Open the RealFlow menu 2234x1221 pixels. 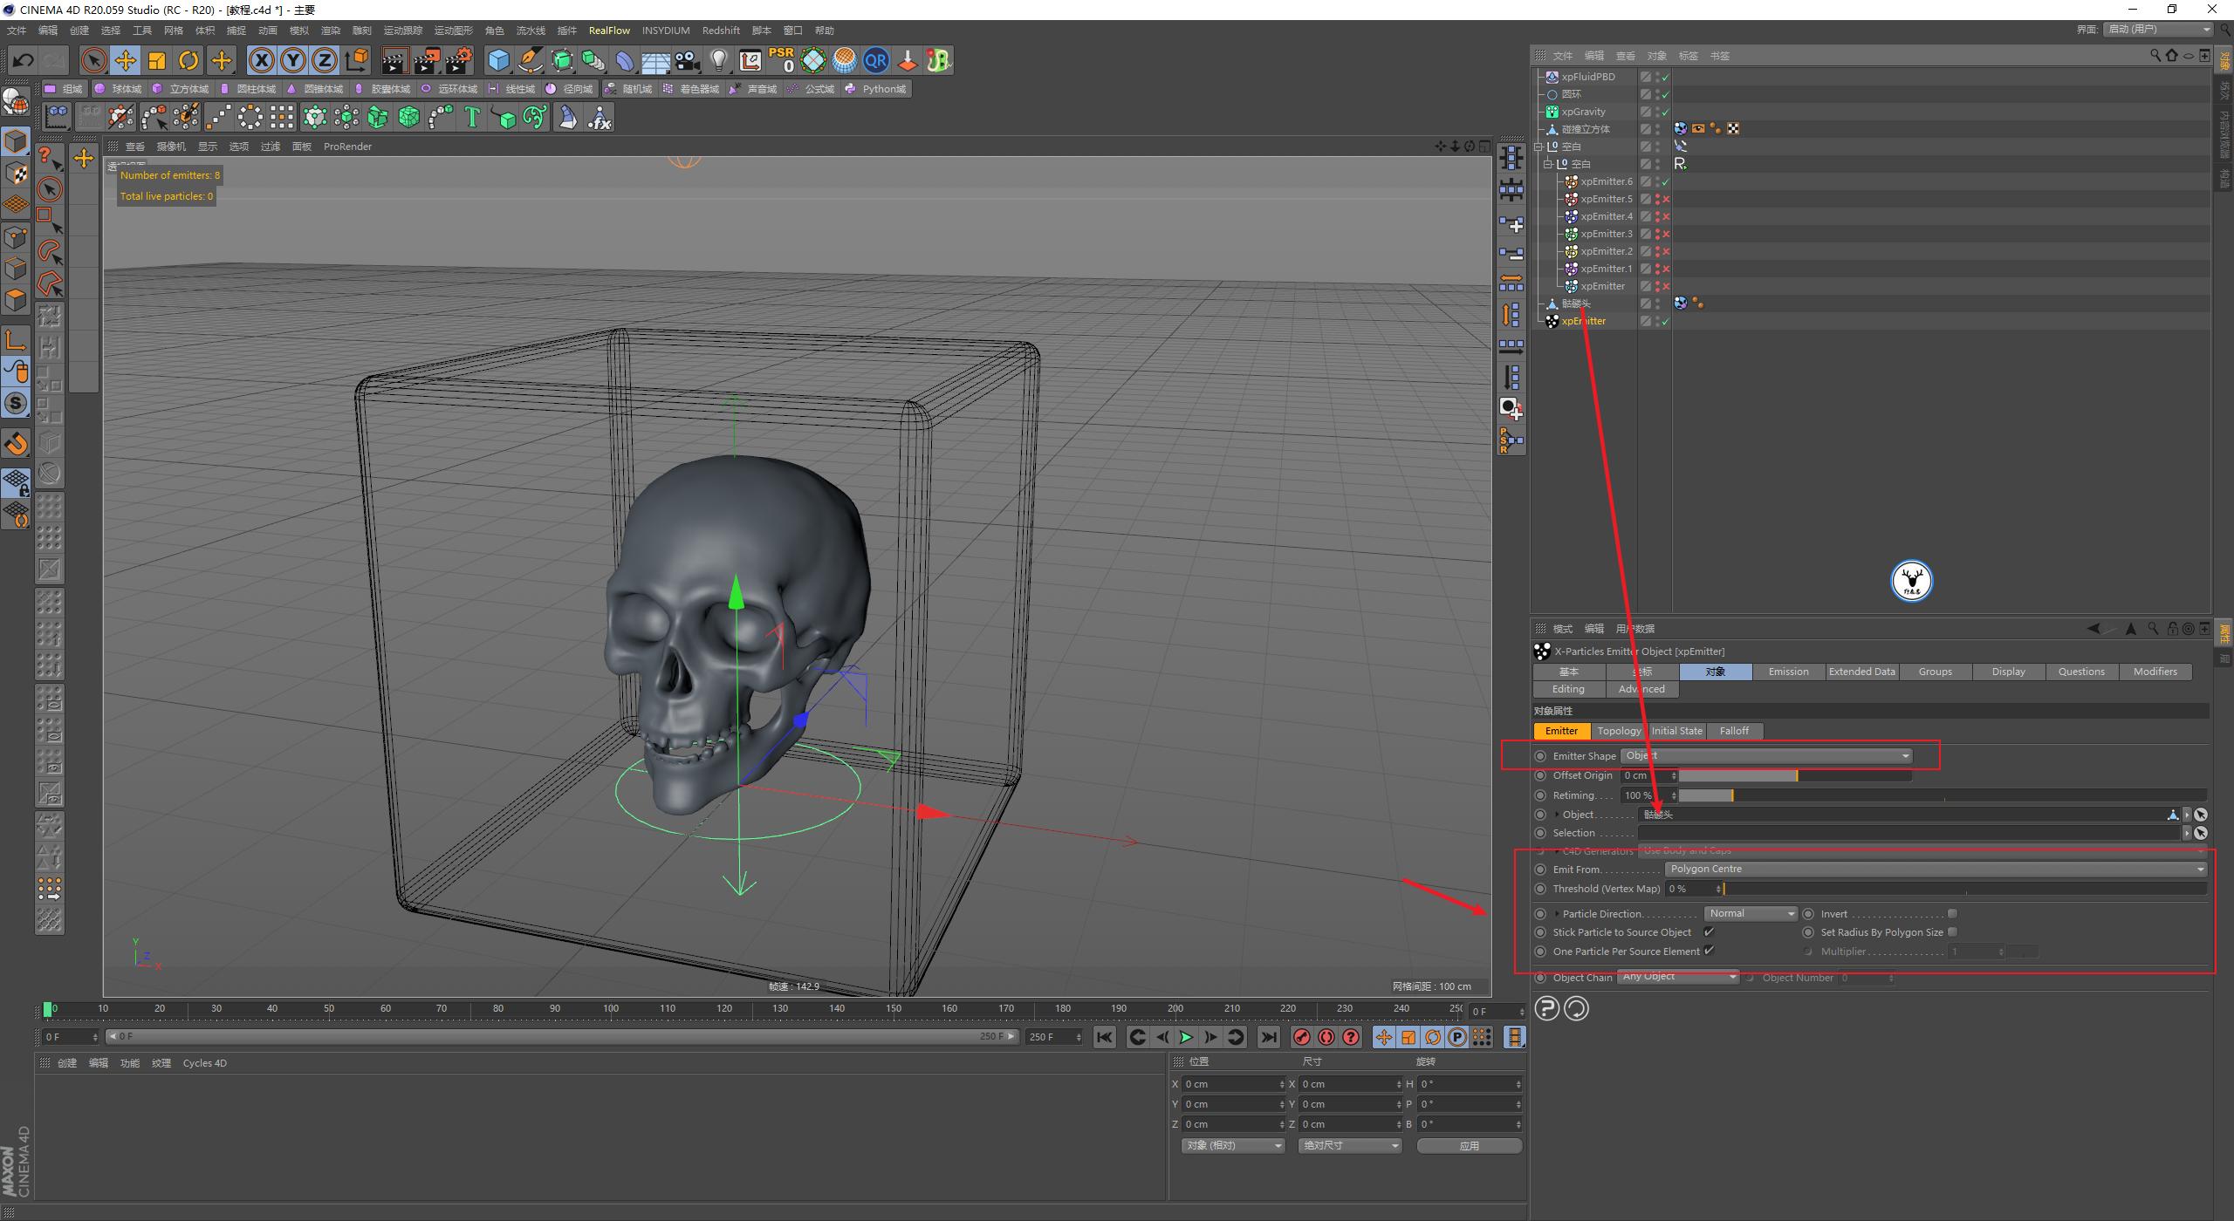coord(610,30)
